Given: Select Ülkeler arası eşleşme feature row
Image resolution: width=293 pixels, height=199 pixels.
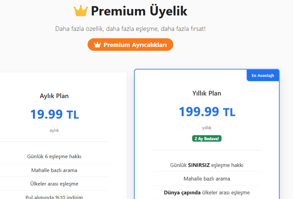Looking at the screenshot, I should coord(54,184).
